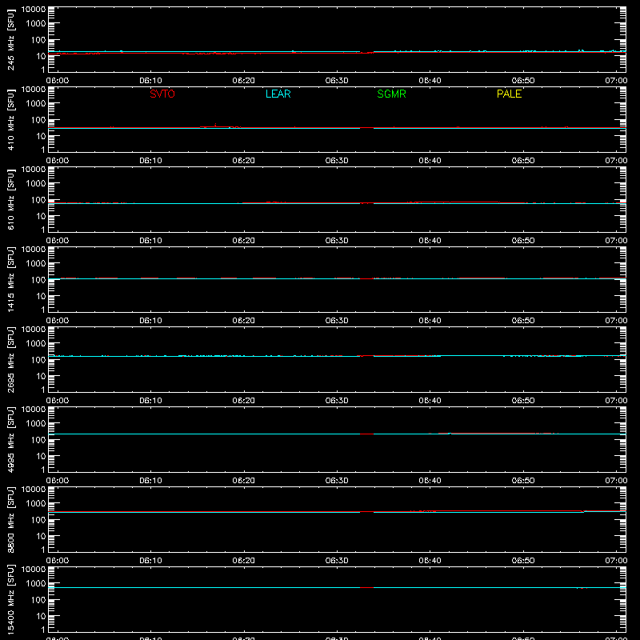This screenshot has width=640, height=640.
Task: Click the 1000 tick on 2695 MHz axis
Action: coord(36,344)
